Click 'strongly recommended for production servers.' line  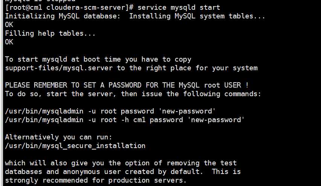(96, 180)
